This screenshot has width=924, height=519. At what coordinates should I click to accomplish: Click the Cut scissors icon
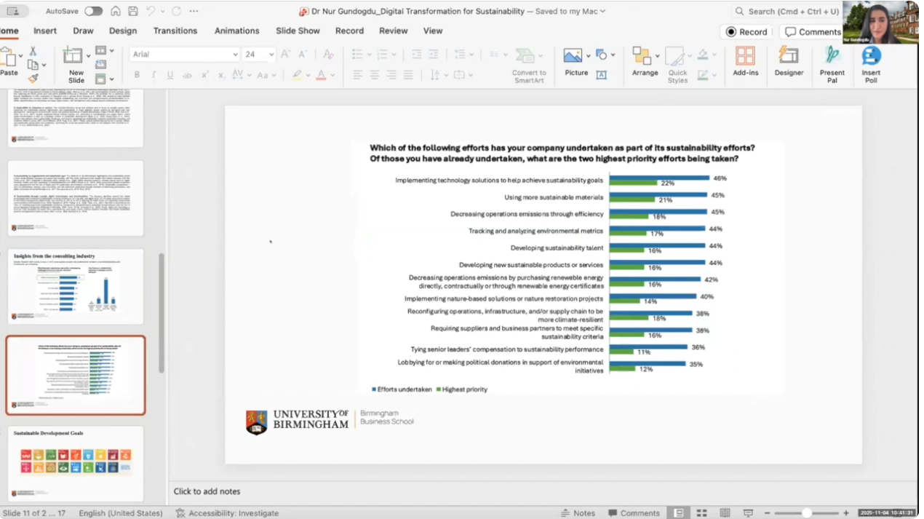pos(33,52)
